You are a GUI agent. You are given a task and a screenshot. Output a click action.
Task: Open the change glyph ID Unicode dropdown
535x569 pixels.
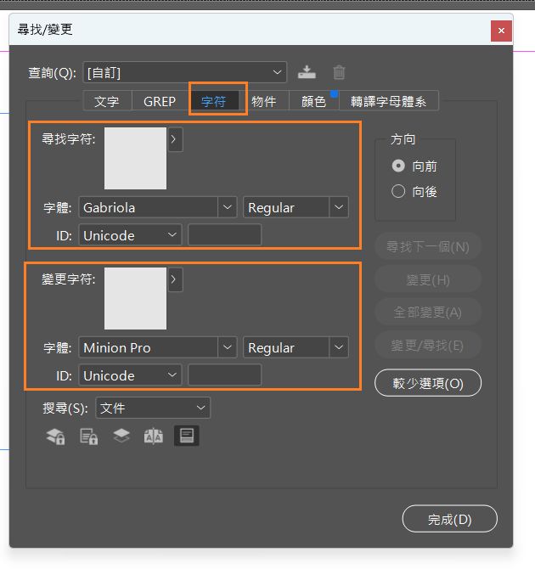(130, 375)
